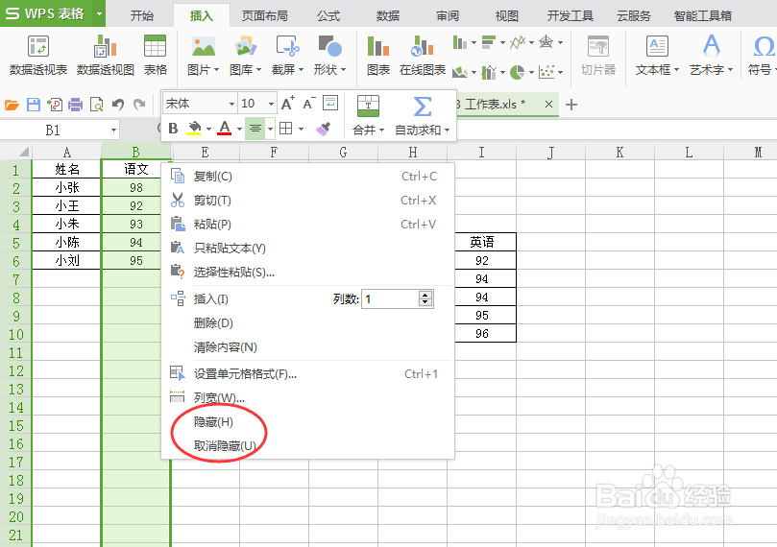Click the print preview icon
The height and width of the screenshot is (547, 777).
coord(97,105)
